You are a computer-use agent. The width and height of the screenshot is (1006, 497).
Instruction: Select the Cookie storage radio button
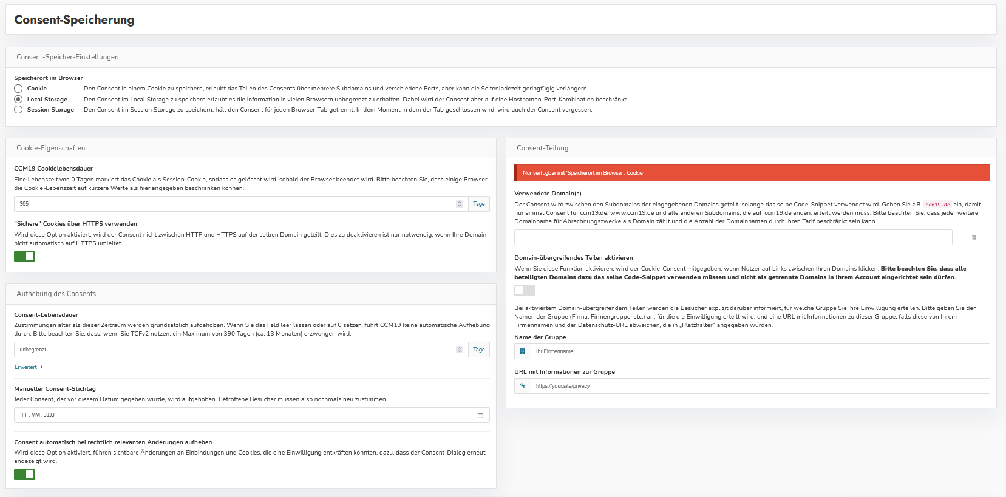tap(18, 89)
